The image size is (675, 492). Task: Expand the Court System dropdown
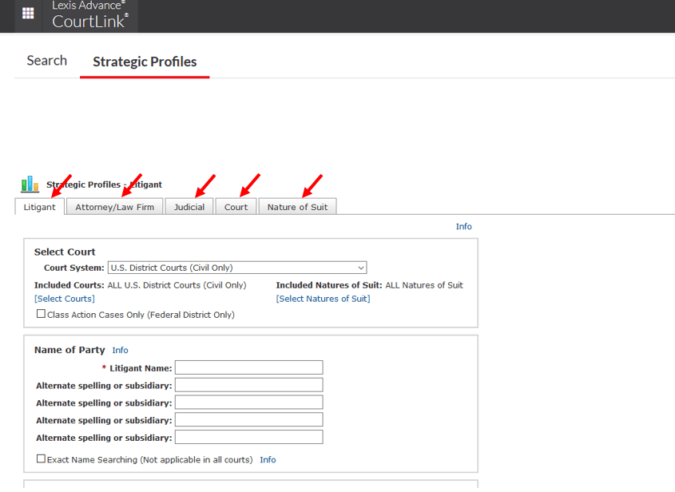237,268
